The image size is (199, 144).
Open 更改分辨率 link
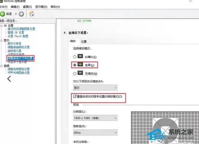coord(15,43)
